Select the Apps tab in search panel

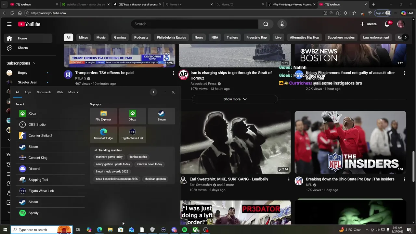[x=28, y=92]
